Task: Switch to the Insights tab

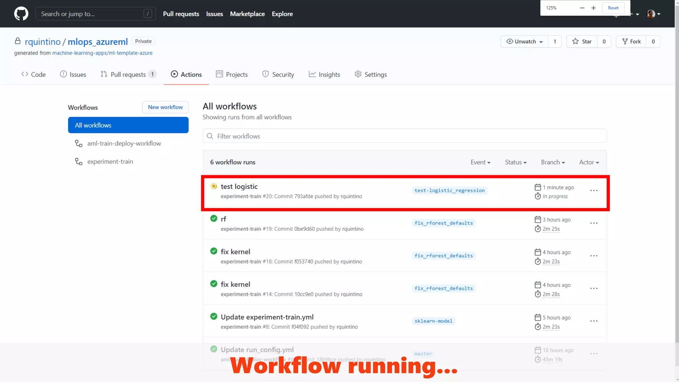Action: click(324, 75)
